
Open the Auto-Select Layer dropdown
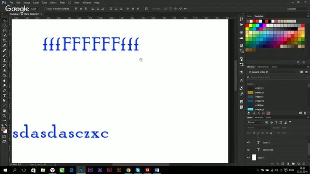[x=35, y=9]
